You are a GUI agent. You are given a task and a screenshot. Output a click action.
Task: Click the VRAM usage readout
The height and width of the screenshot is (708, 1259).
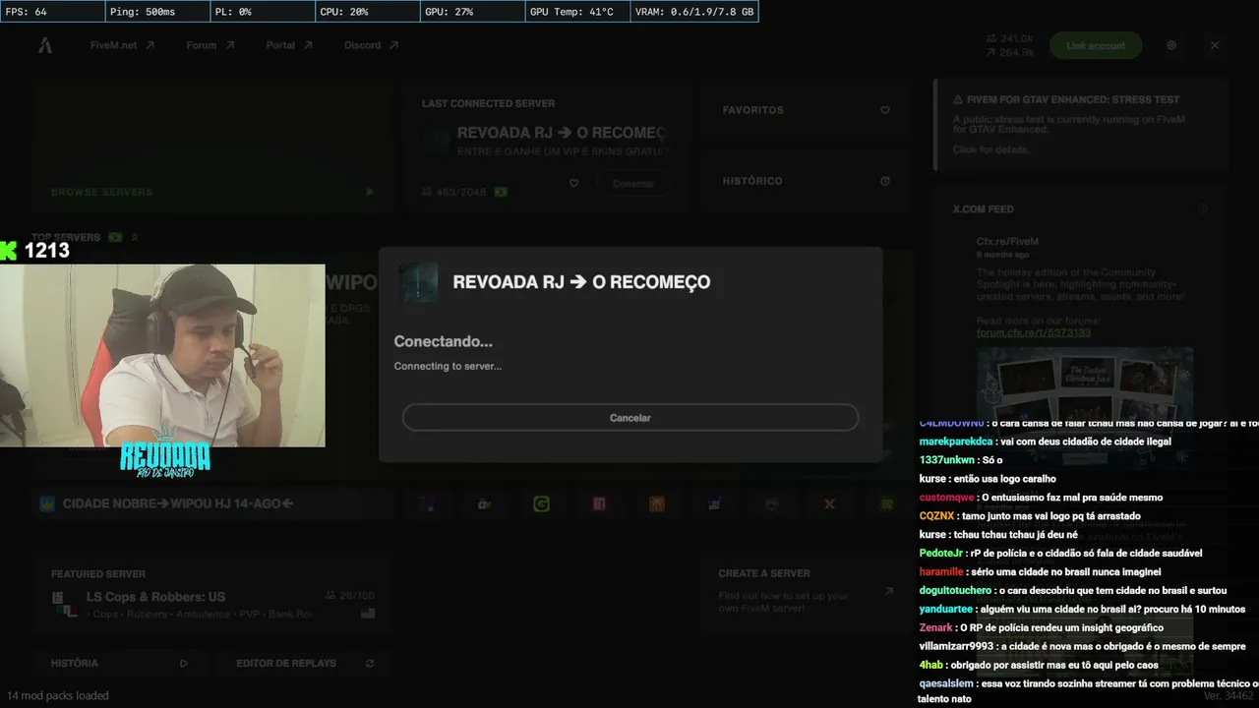coord(694,12)
